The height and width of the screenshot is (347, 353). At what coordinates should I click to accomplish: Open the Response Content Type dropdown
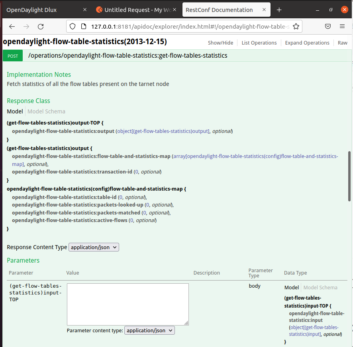click(94, 247)
